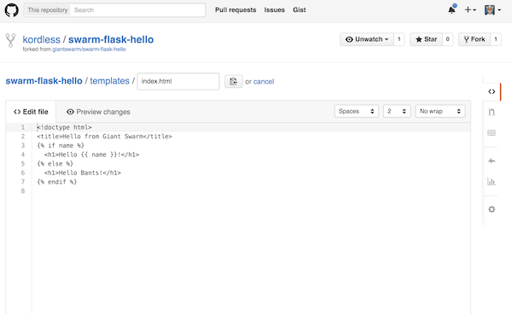Expand the No wrap dropdown

(439, 111)
